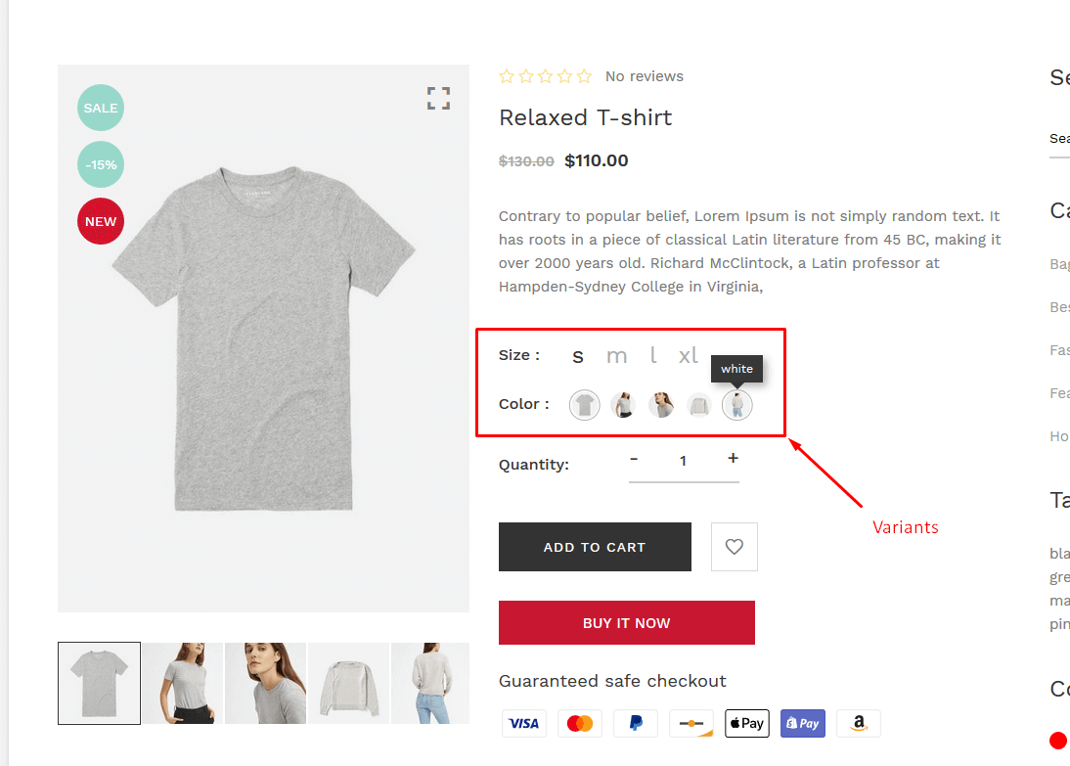The height and width of the screenshot is (766, 1070).
Task: Select the first grey t-shirt color swatch
Action: 585,405
